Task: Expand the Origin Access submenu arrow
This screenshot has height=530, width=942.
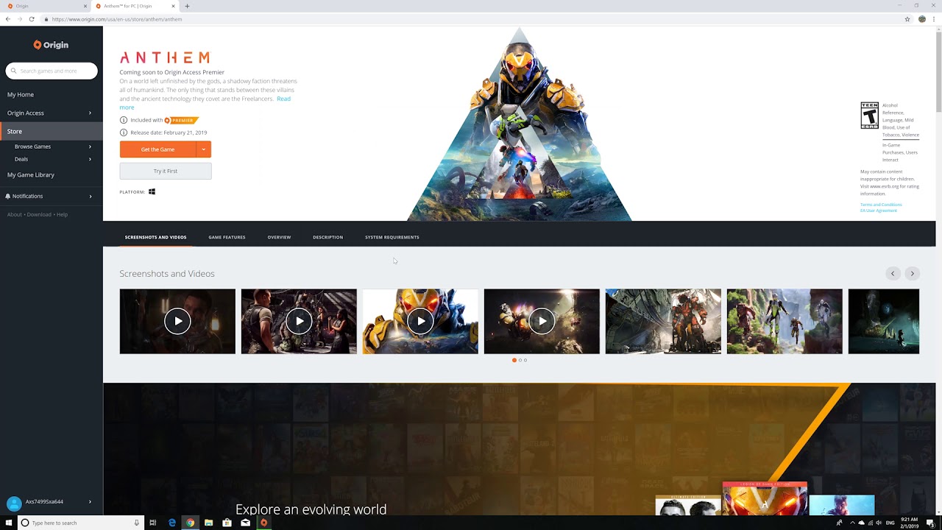Action: coord(90,113)
